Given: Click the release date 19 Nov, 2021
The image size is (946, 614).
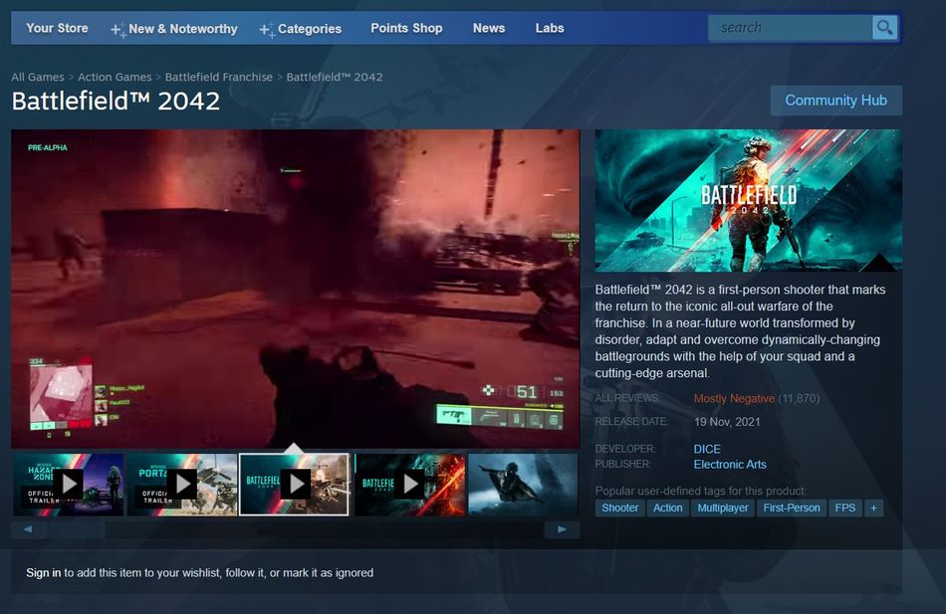Looking at the screenshot, I should [727, 422].
